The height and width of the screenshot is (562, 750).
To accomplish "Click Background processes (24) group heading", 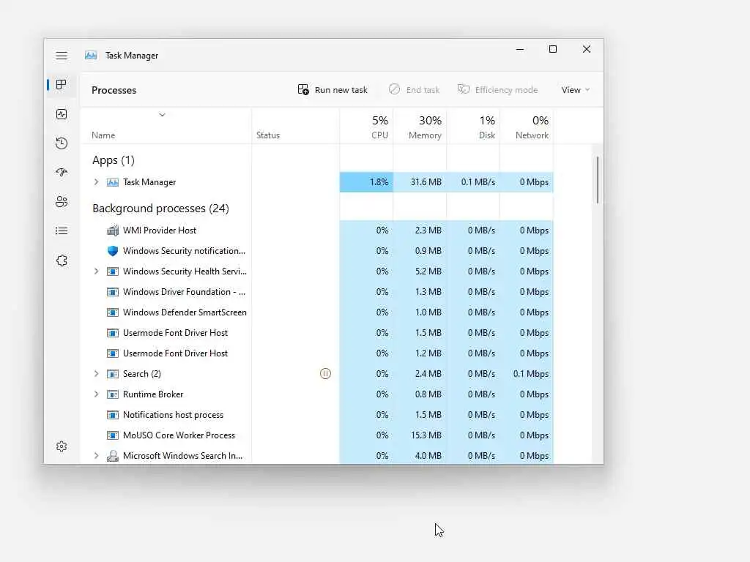I will click(x=160, y=209).
